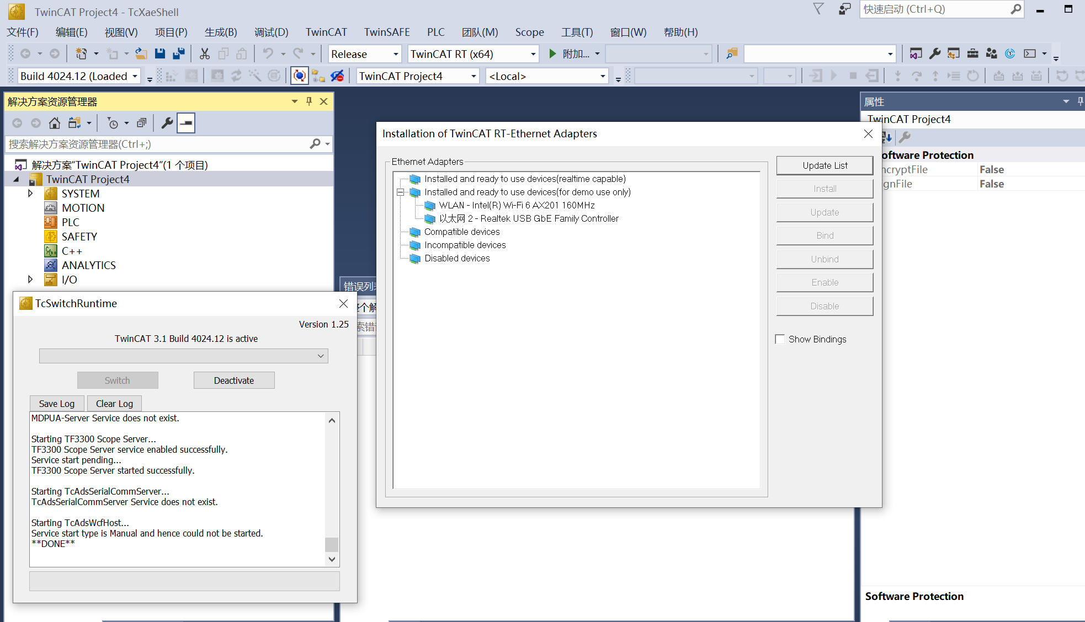
Task: Open the Release configuration dropdown
Action: [395, 54]
